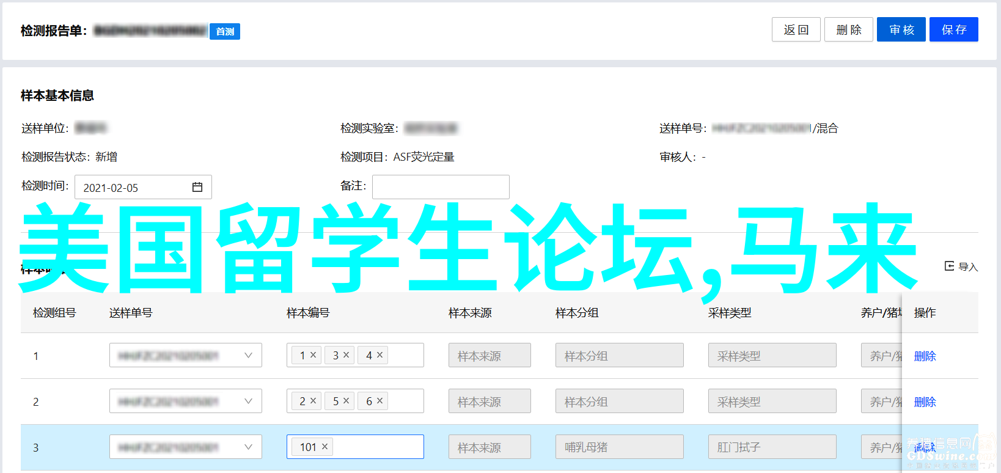Image resolution: width=1001 pixels, height=473 pixels.
Task: Click the 删除 button in top bar
Action: point(848,29)
